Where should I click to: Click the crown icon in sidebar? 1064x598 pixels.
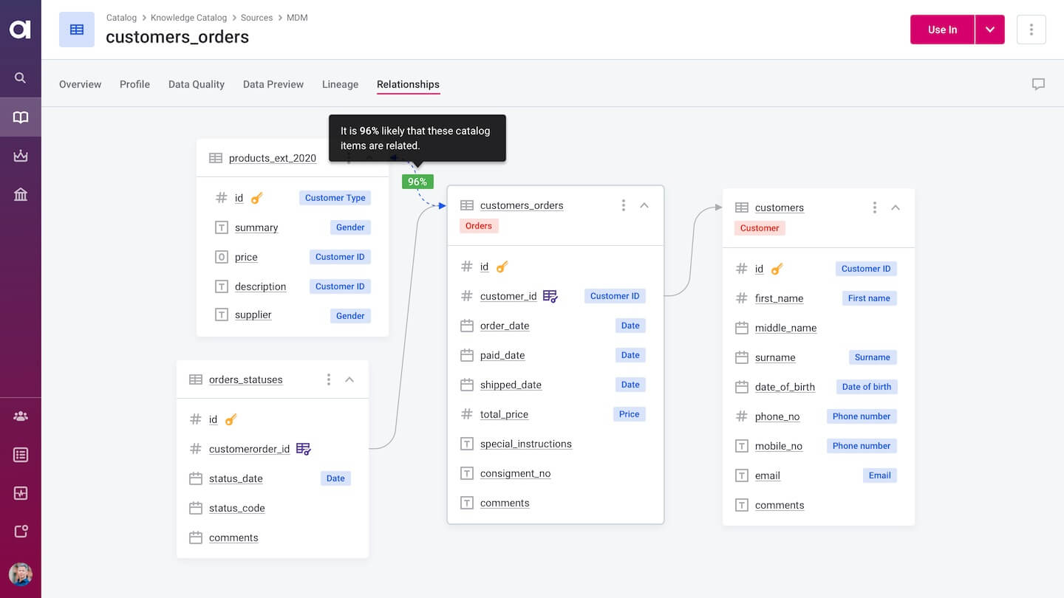[x=21, y=156]
